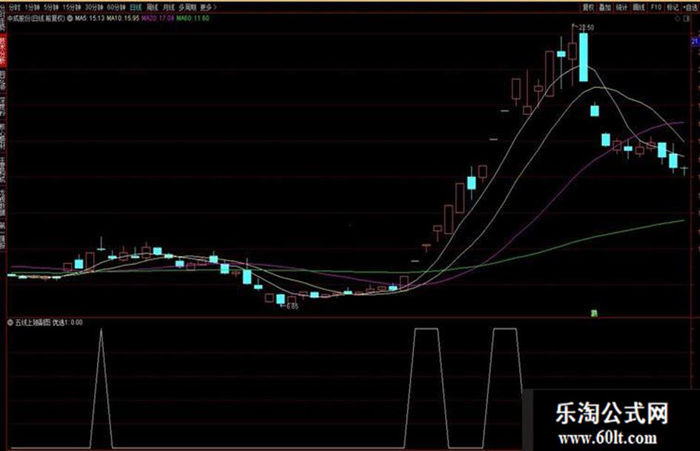Click the 叠加 overlay button
This screenshot has width=700, height=451.
(x=604, y=7)
